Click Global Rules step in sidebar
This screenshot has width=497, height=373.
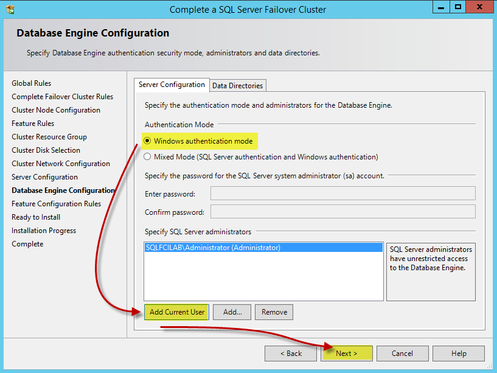click(x=32, y=83)
